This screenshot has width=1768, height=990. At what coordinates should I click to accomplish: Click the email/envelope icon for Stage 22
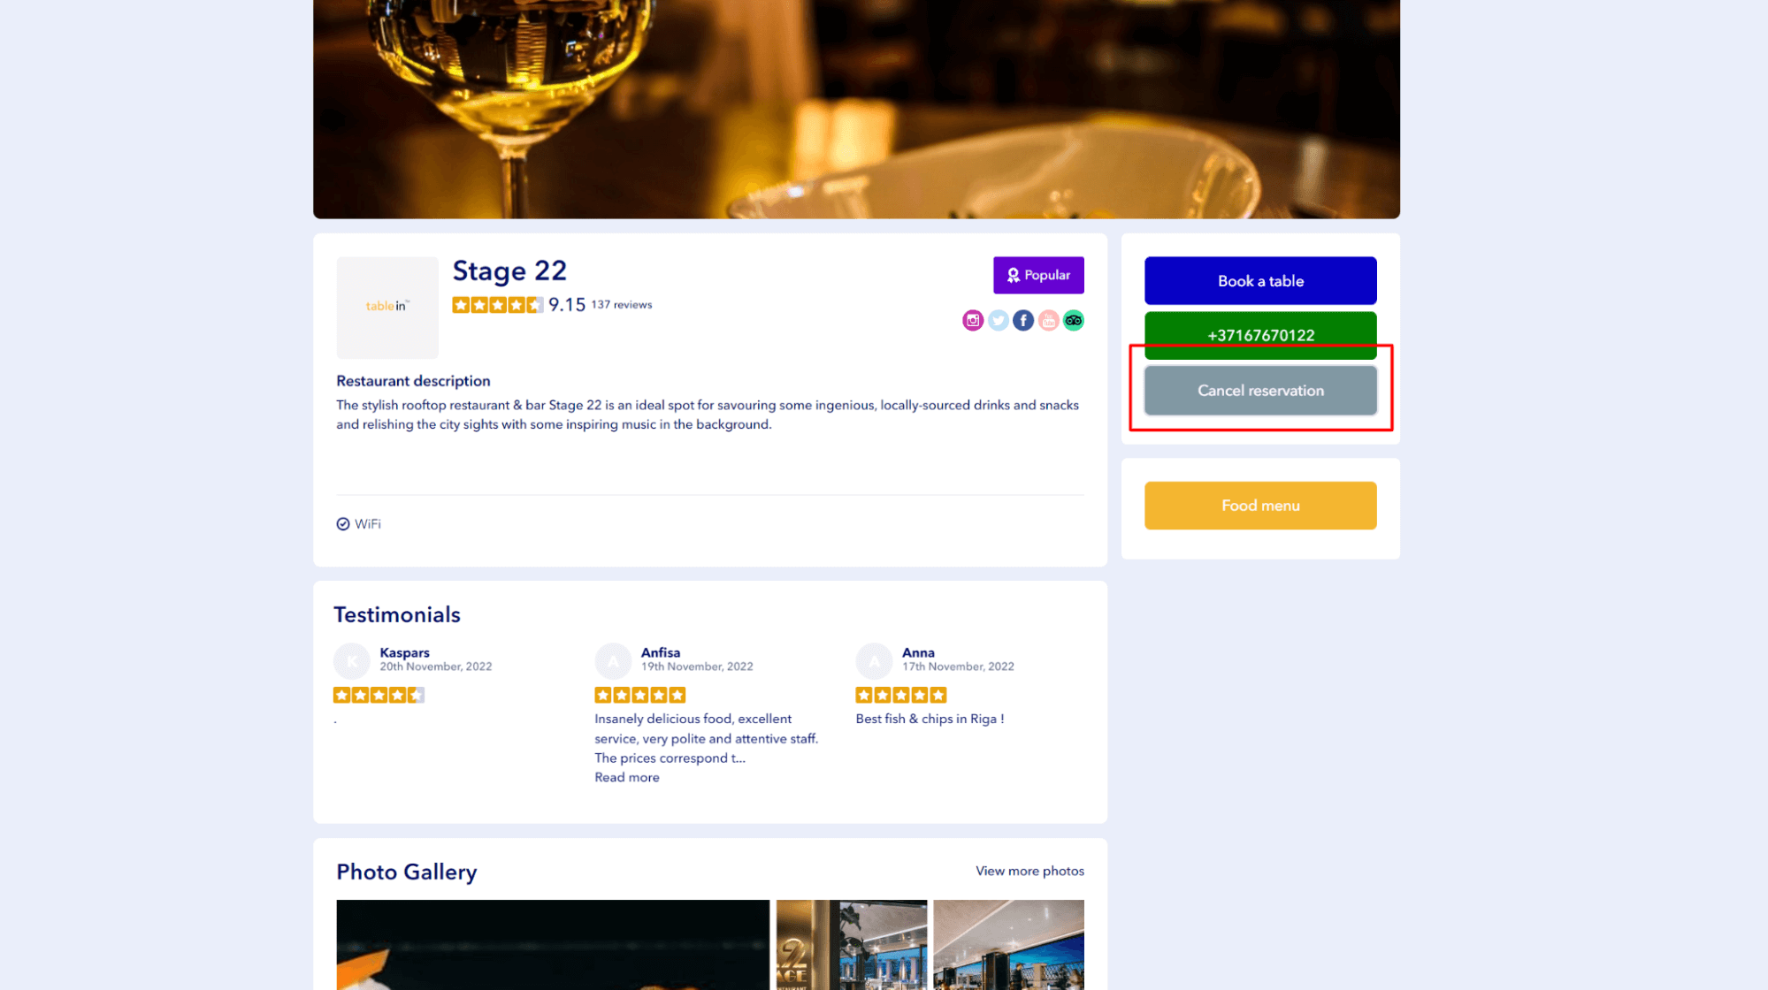1046,320
